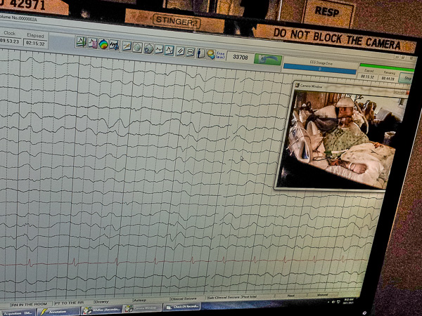This screenshot has width=422, height=316.
Task: Click the 33708 free minutes field
Action: tap(240, 57)
